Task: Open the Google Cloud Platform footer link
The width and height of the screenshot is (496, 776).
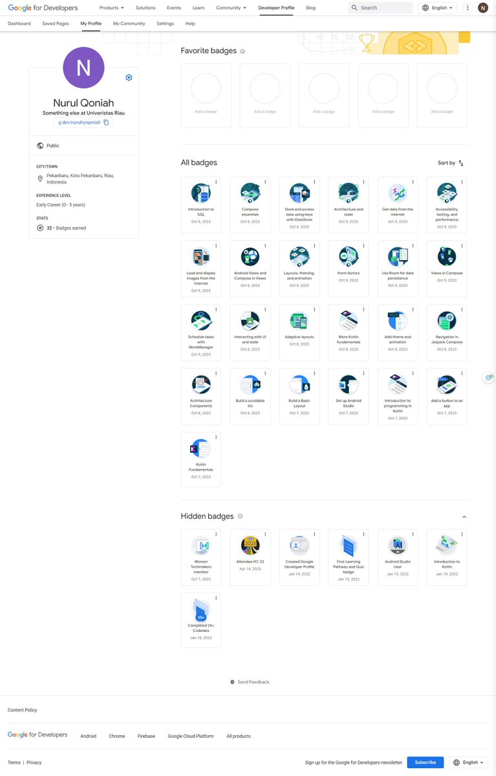Action: (191, 736)
